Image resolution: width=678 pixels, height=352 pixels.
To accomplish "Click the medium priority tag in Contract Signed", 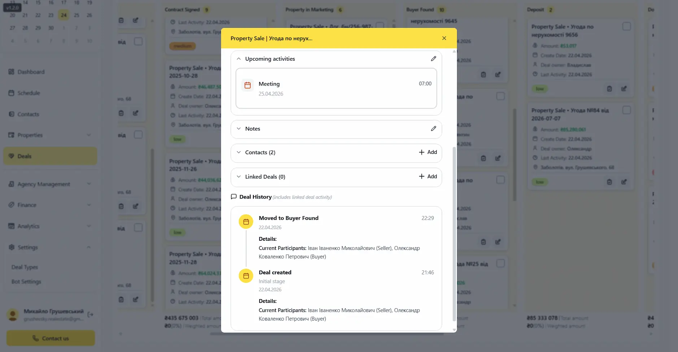I will 183,46.
